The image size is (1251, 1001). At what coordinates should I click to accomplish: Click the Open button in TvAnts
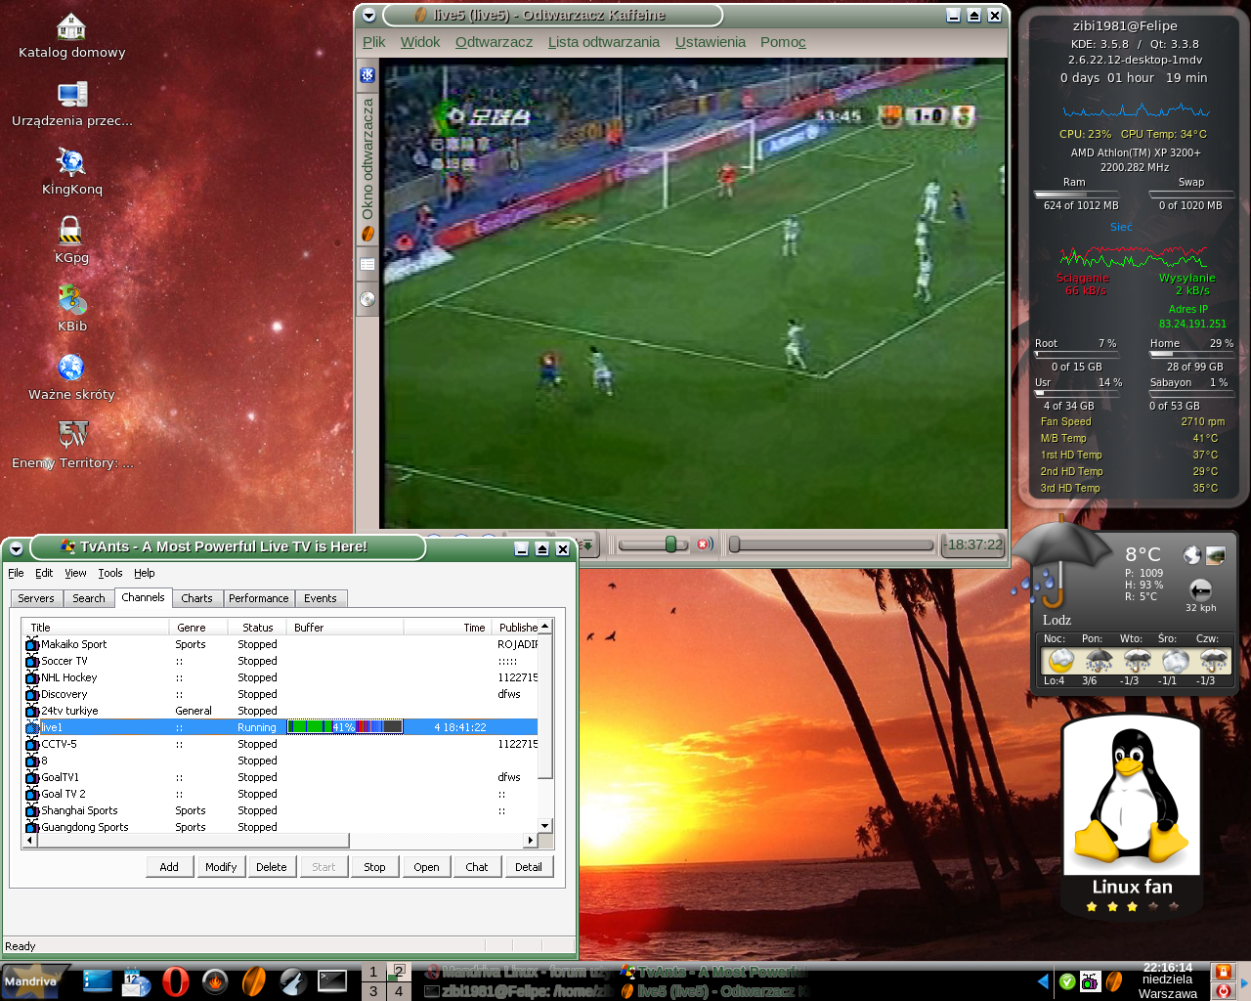coord(426,867)
